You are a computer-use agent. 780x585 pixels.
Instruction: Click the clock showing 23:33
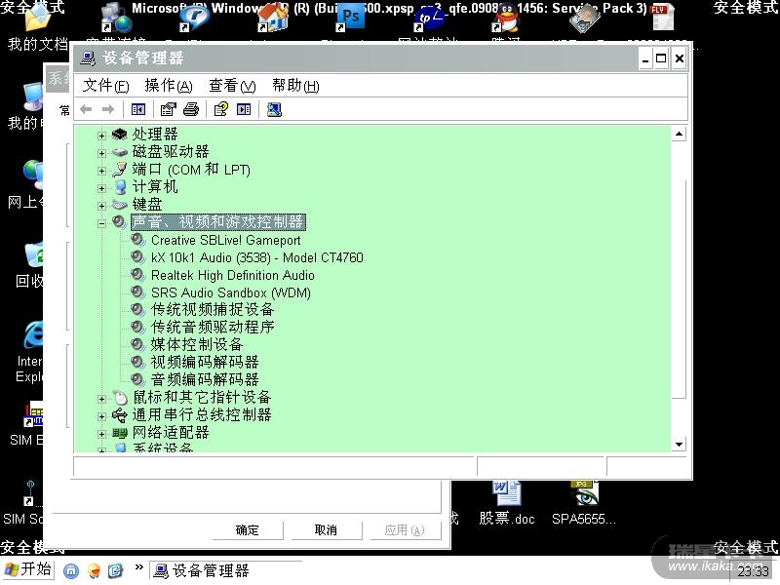pyautogui.click(x=753, y=571)
